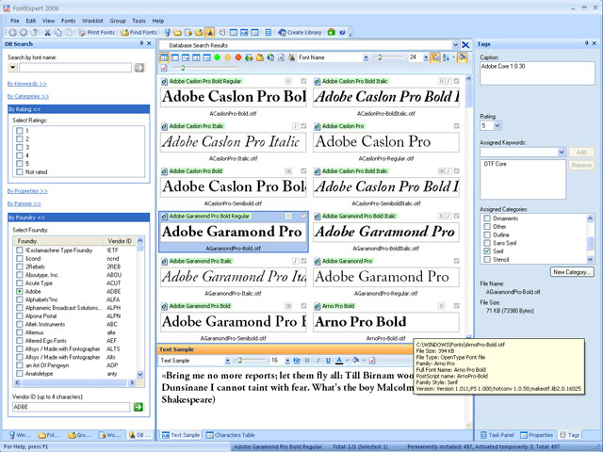Click the binoculars icon in results toolbar
The height and width of the screenshot is (452, 603).
click(292, 57)
